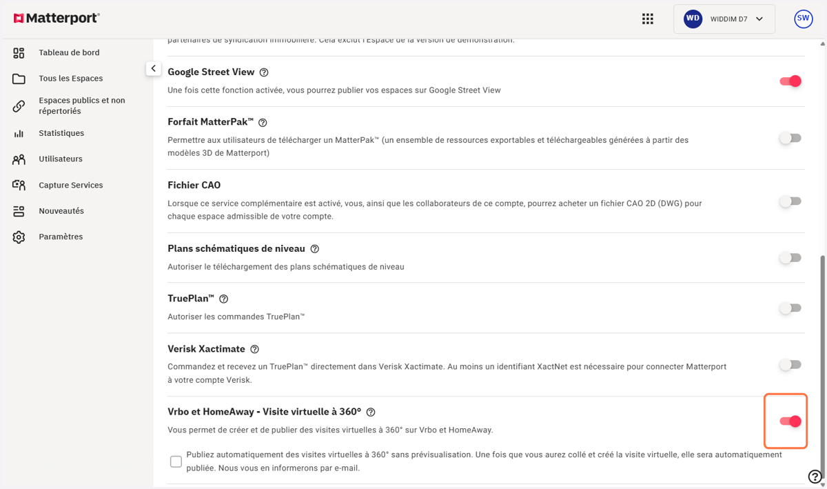
Task: Click the Verisk Xactimate heading
Action: 206,350
